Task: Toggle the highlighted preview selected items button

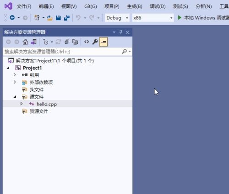Action: pos(104,42)
